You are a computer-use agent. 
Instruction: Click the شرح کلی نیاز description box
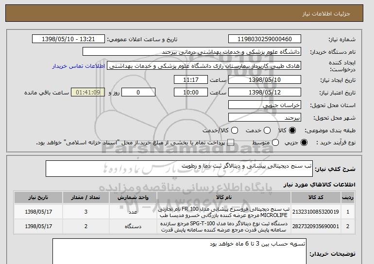(x=179, y=169)
